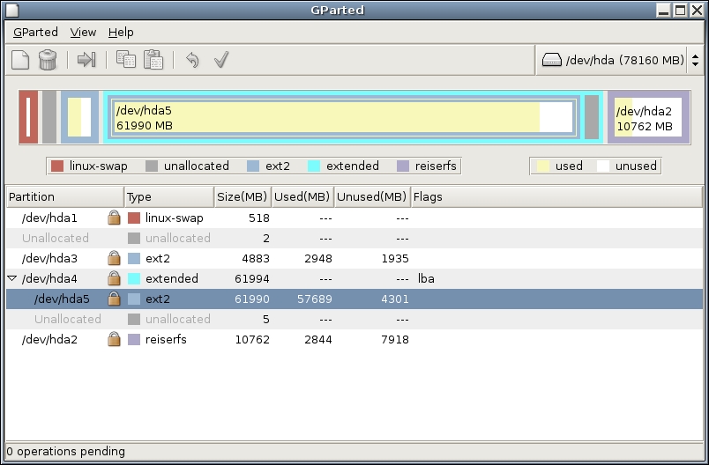The image size is (709, 465).
Task: Click the Flags column header
Action: tap(557, 197)
